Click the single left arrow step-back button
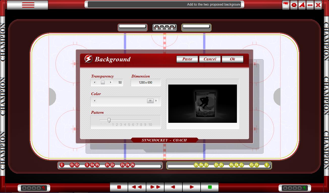329x193 pixels. coord(173,187)
